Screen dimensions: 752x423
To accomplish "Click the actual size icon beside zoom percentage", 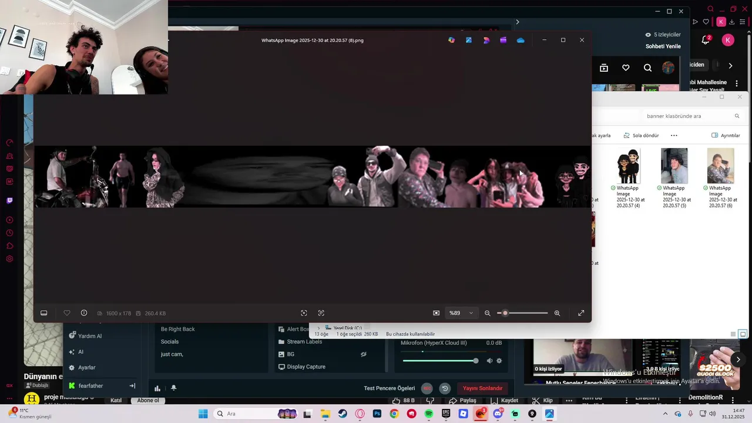I will click(436, 313).
